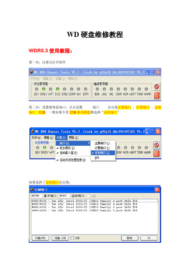Click the ABRT indicator in the window with greyed-out menus
The height and width of the screenshot is (270, 190).
coord(132,89)
